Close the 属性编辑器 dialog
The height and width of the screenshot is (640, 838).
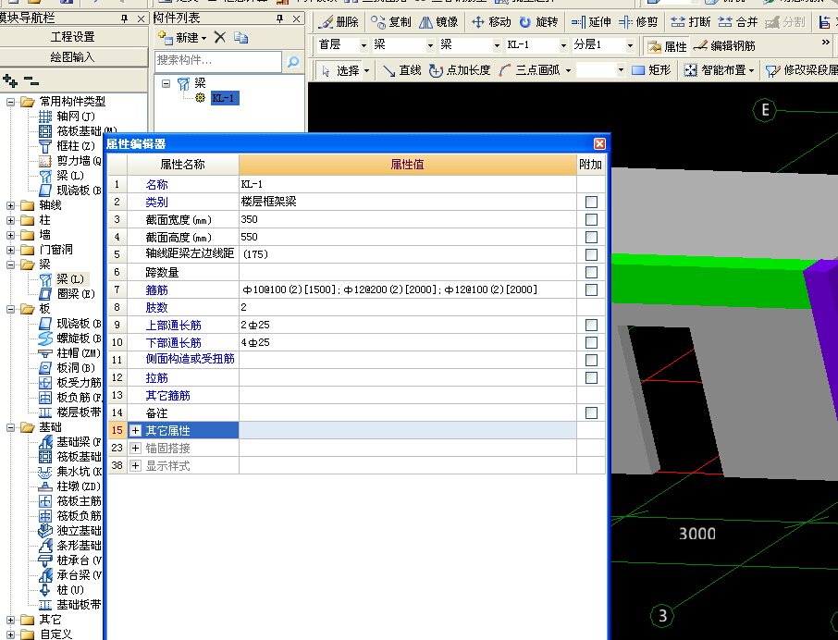click(x=599, y=143)
